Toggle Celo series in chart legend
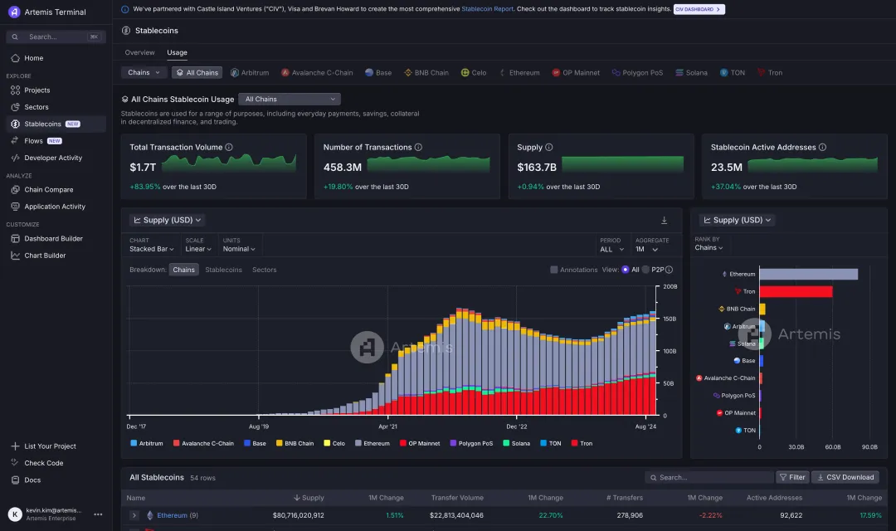This screenshot has width=896, height=531. (x=334, y=444)
